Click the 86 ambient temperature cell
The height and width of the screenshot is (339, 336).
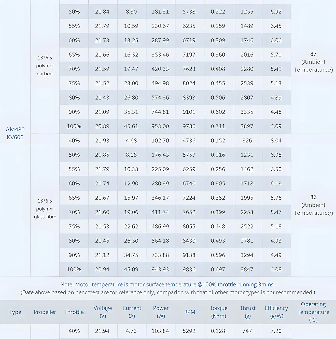pos(313,205)
